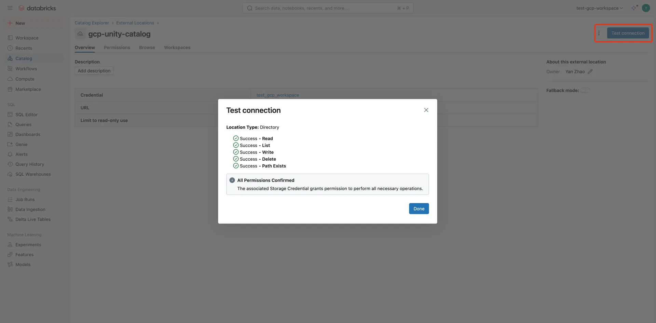Viewport: 656px width, 323px height.
Task: Edit the owner with pencil icon
Action: tap(590, 71)
